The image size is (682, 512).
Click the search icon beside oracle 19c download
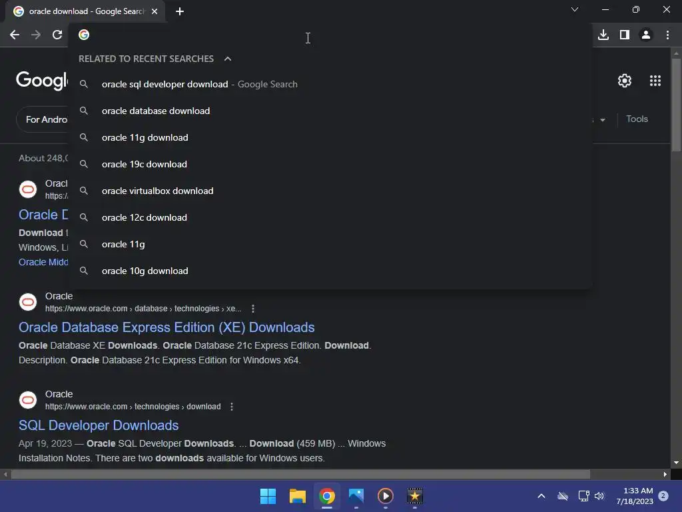(x=84, y=164)
